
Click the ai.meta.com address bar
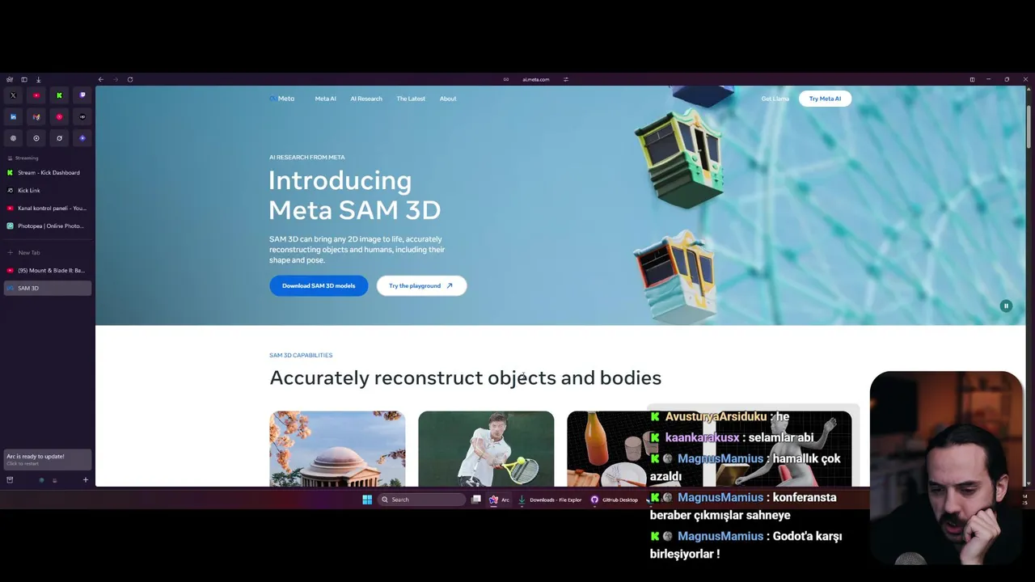click(x=535, y=79)
